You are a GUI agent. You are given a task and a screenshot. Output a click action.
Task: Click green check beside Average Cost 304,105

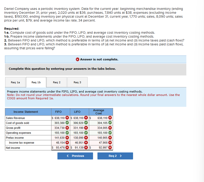pos(110,123)
